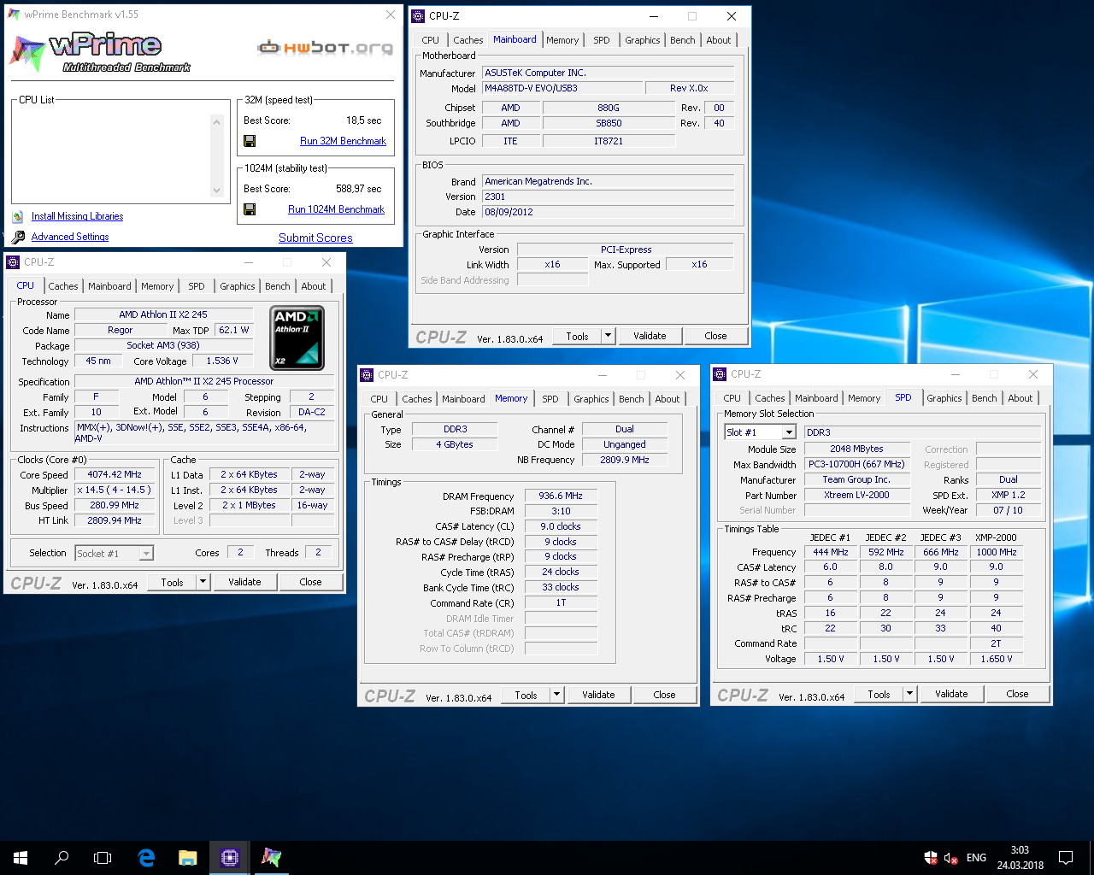Open the Windows Defender tray icon
The width and height of the screenshot is (1094, 875).
tap(931, 857)
